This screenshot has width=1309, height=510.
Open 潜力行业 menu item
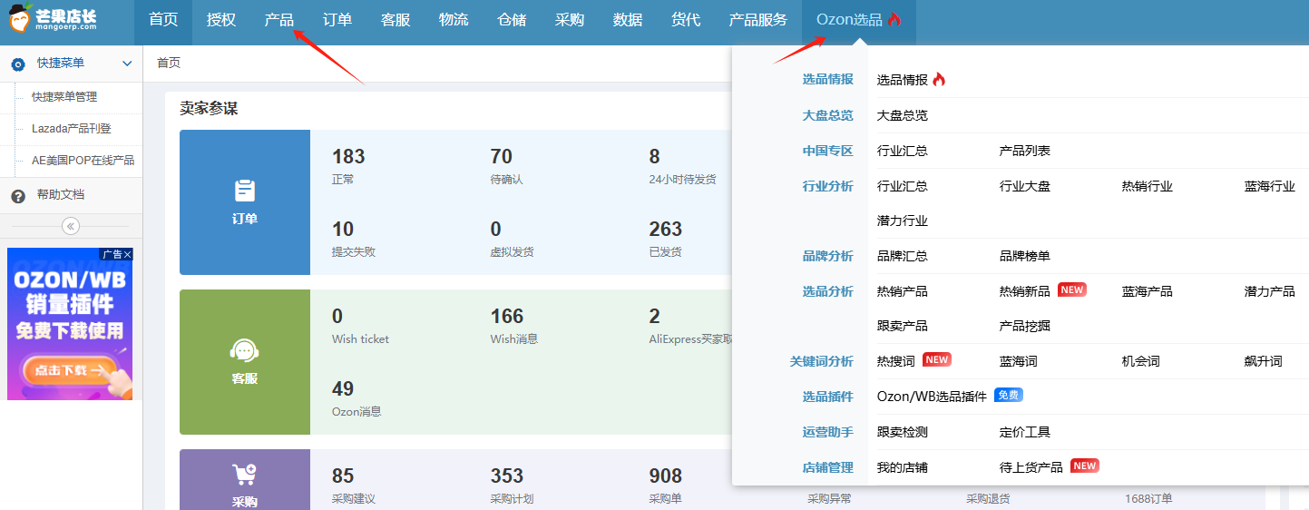[x=903, y=221]
